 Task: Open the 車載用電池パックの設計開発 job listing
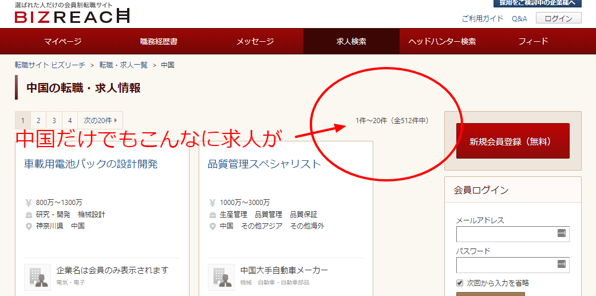[90, 164]
